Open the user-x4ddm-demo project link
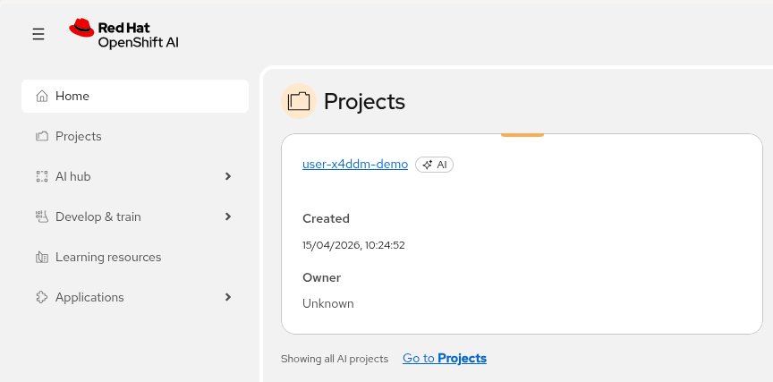The height and width of the screenshot is (382, 773). click(x=355, y=165)
